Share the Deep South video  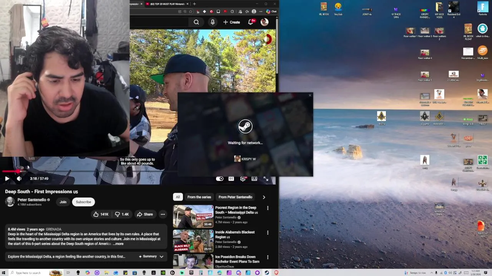pos(145,214)
